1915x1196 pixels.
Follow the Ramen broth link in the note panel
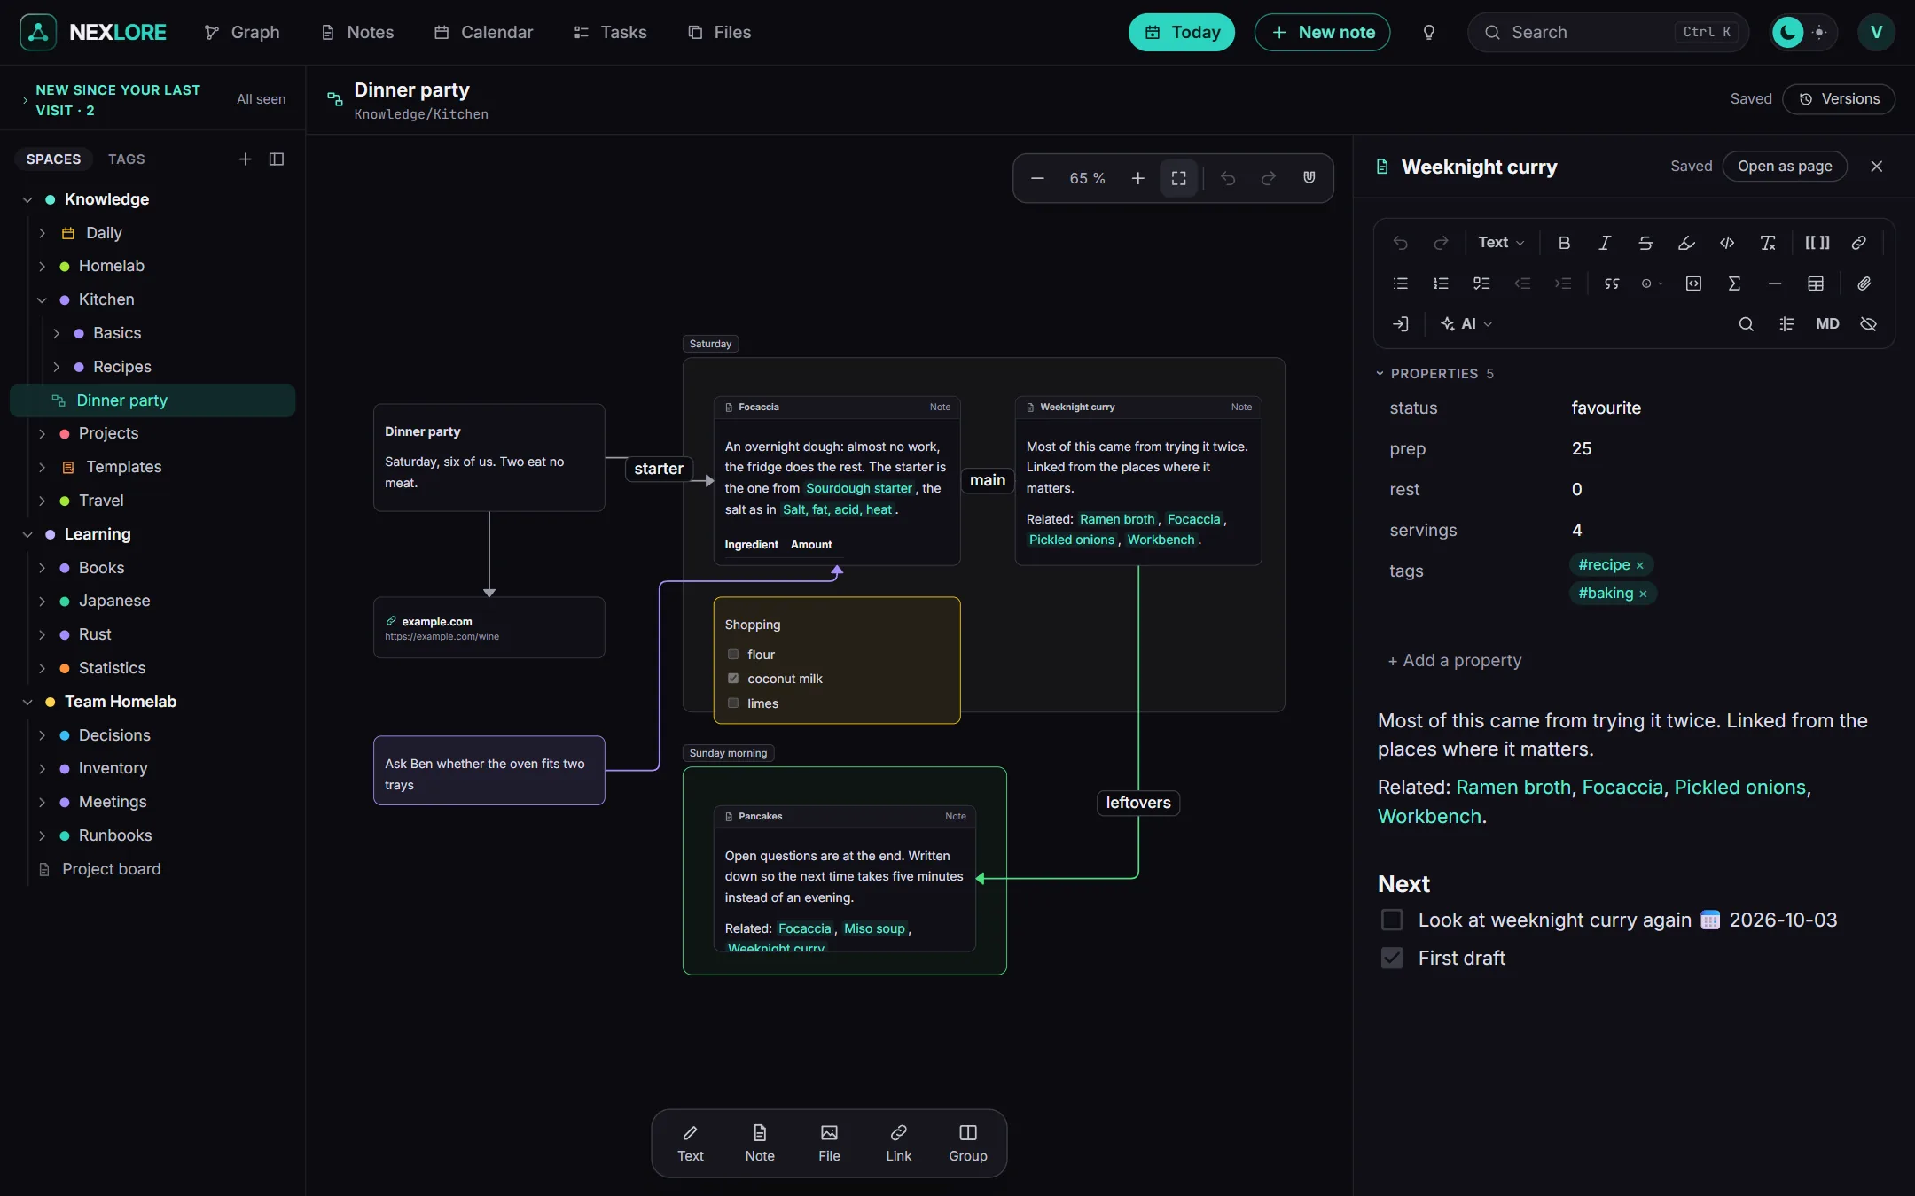pos(1512,788)
